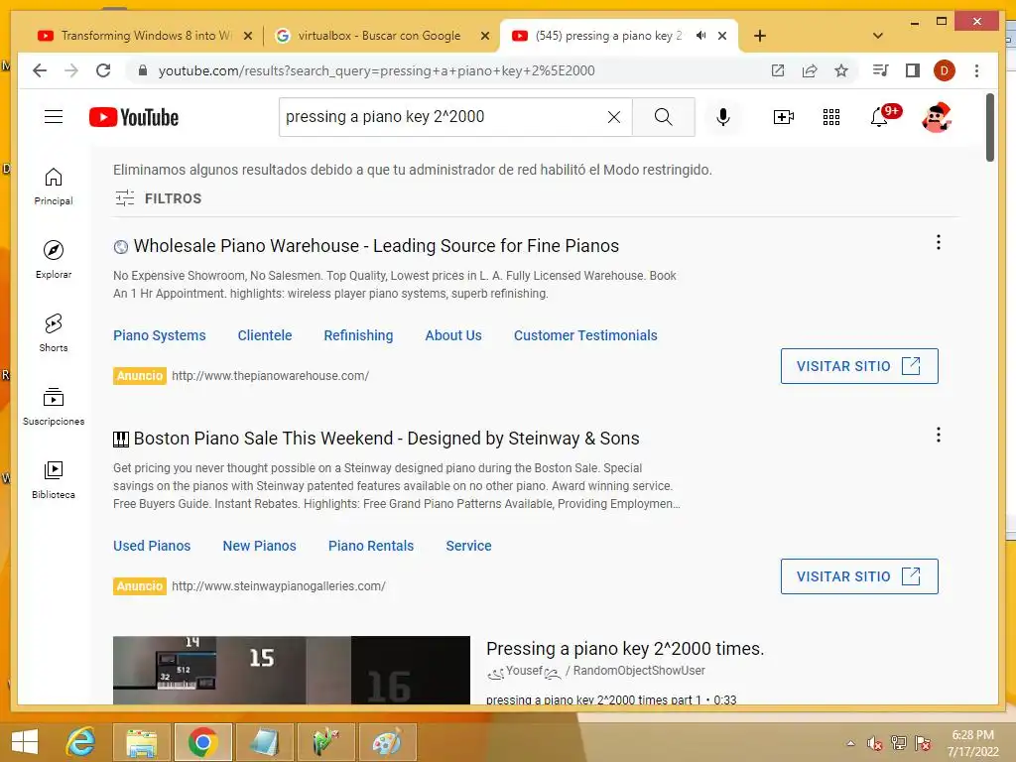Go to Principal in sidebar
The image size is (1016, 762).
click(x=54, y=187)
